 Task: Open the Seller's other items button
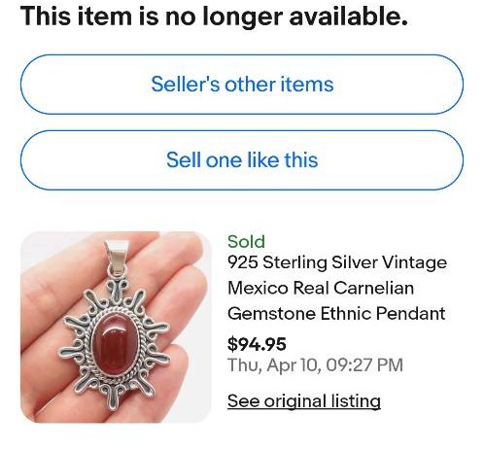242,85
